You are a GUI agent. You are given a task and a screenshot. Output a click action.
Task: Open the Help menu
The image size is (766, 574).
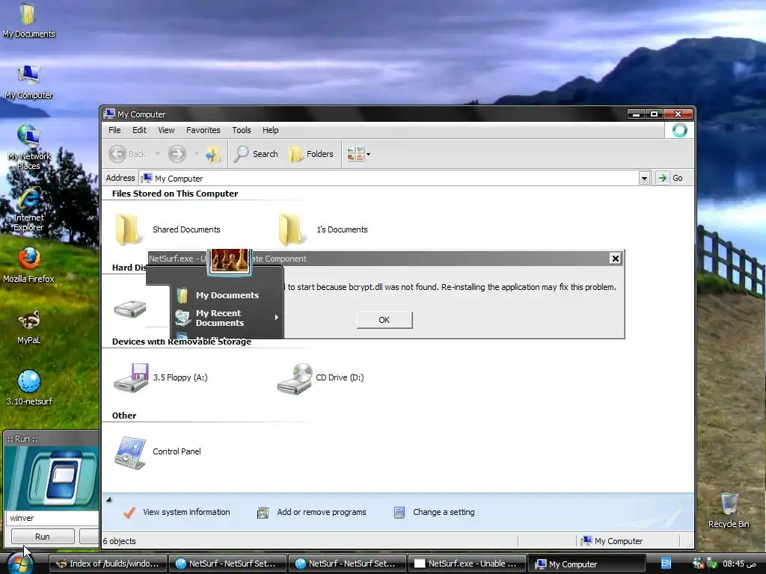coord(270,130)
